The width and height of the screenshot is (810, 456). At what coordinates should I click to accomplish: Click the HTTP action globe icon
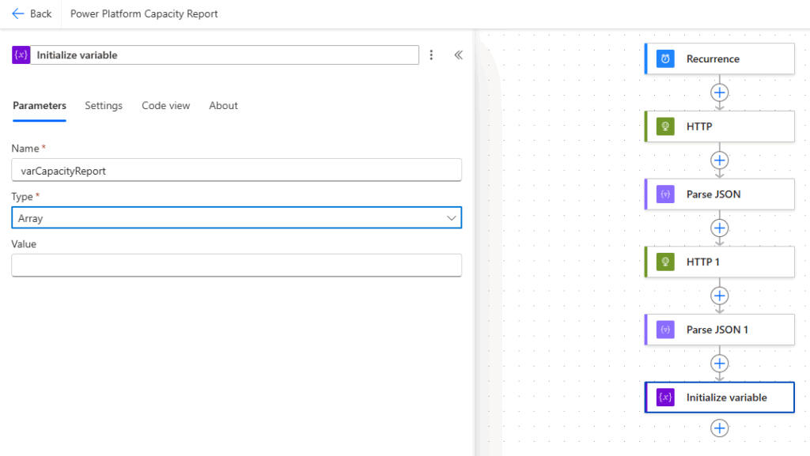click(665, 126)
